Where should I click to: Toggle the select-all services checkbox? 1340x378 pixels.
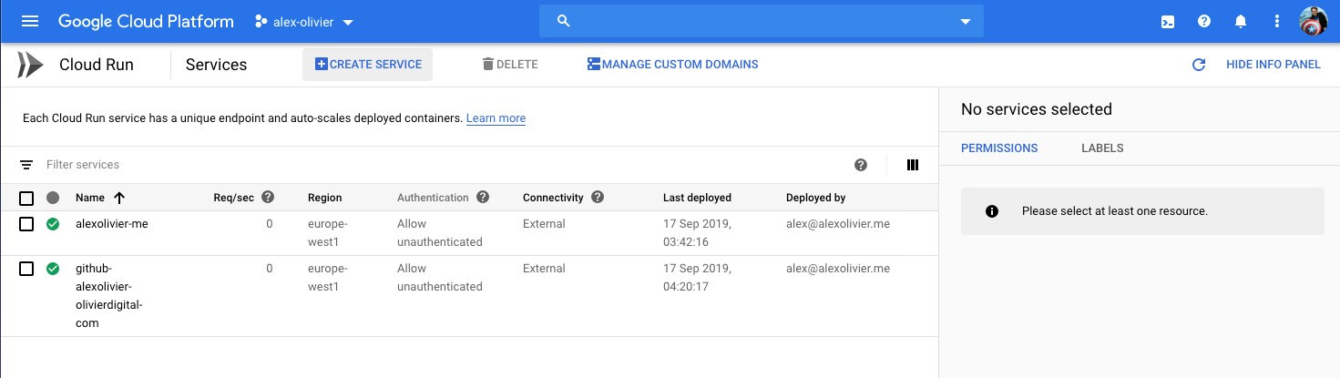coord(26,198)
